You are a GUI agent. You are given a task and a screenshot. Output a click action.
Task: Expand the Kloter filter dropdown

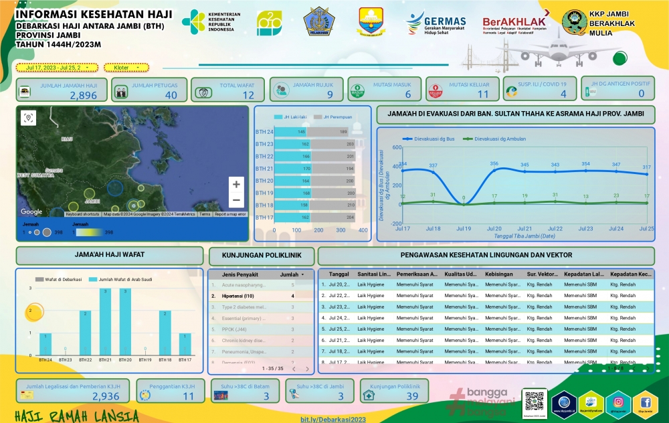126,68
